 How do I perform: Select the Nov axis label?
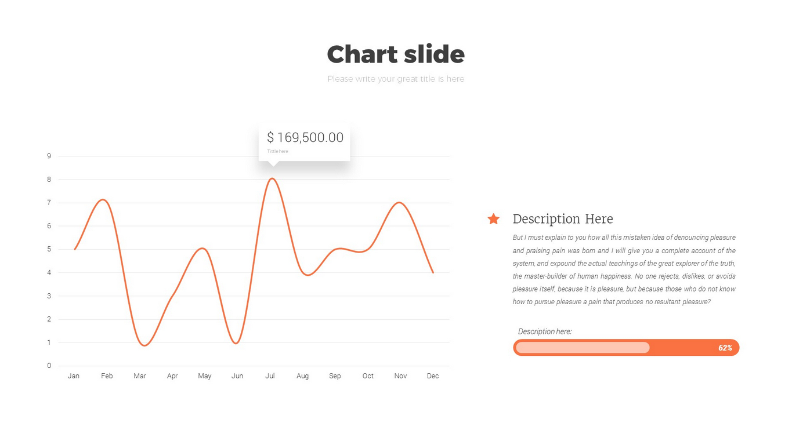pyautogui.click(x=400, y=376)
